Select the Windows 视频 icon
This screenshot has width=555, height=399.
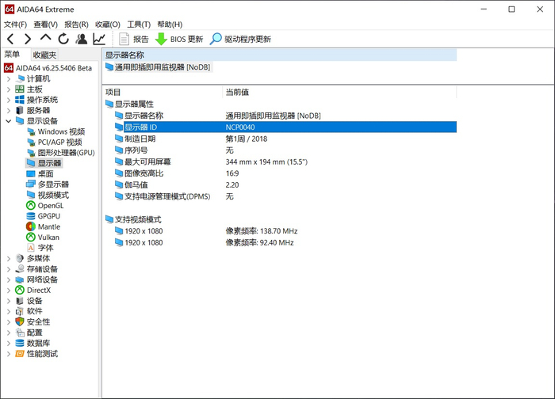(31, 132)
